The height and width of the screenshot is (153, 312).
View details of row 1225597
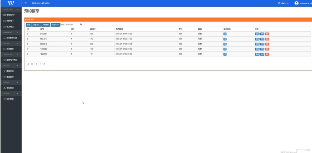262,54
